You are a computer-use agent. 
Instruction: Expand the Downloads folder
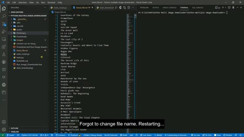click(x=21, y=37)
